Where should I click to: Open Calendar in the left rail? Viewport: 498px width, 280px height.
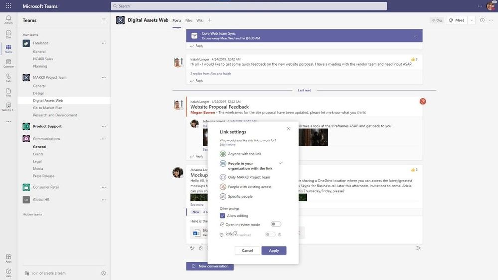click(x=8, y=63)
